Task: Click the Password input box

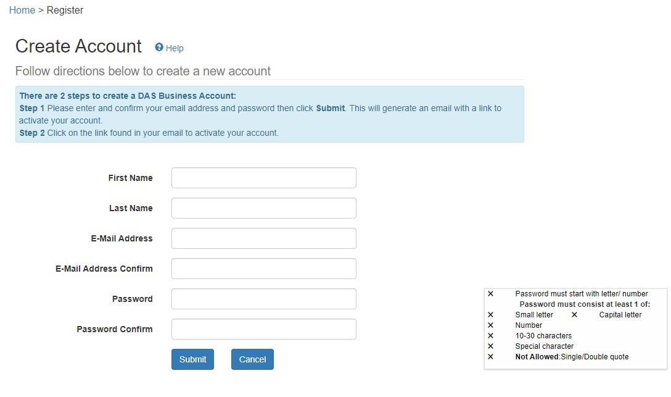Action: tap(263, 299)
